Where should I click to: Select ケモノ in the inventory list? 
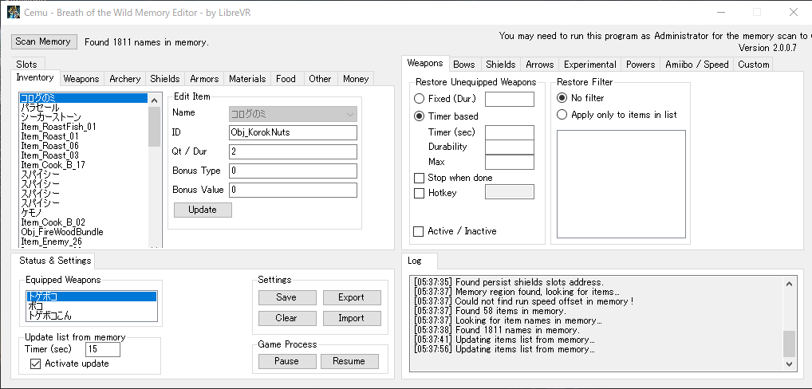[83, 213]
